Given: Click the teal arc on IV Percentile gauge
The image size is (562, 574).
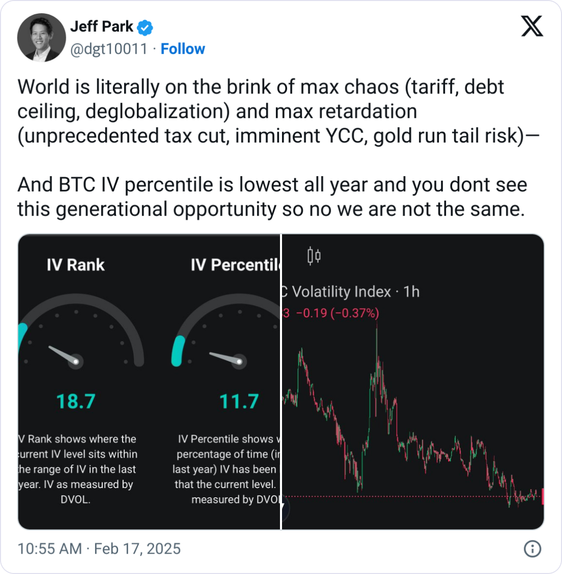Looking at the screenshot, I should coord(177,350).
